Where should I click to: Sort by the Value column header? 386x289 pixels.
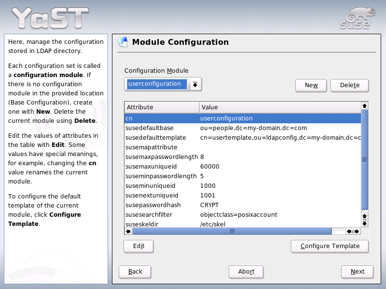coord(280,107)
